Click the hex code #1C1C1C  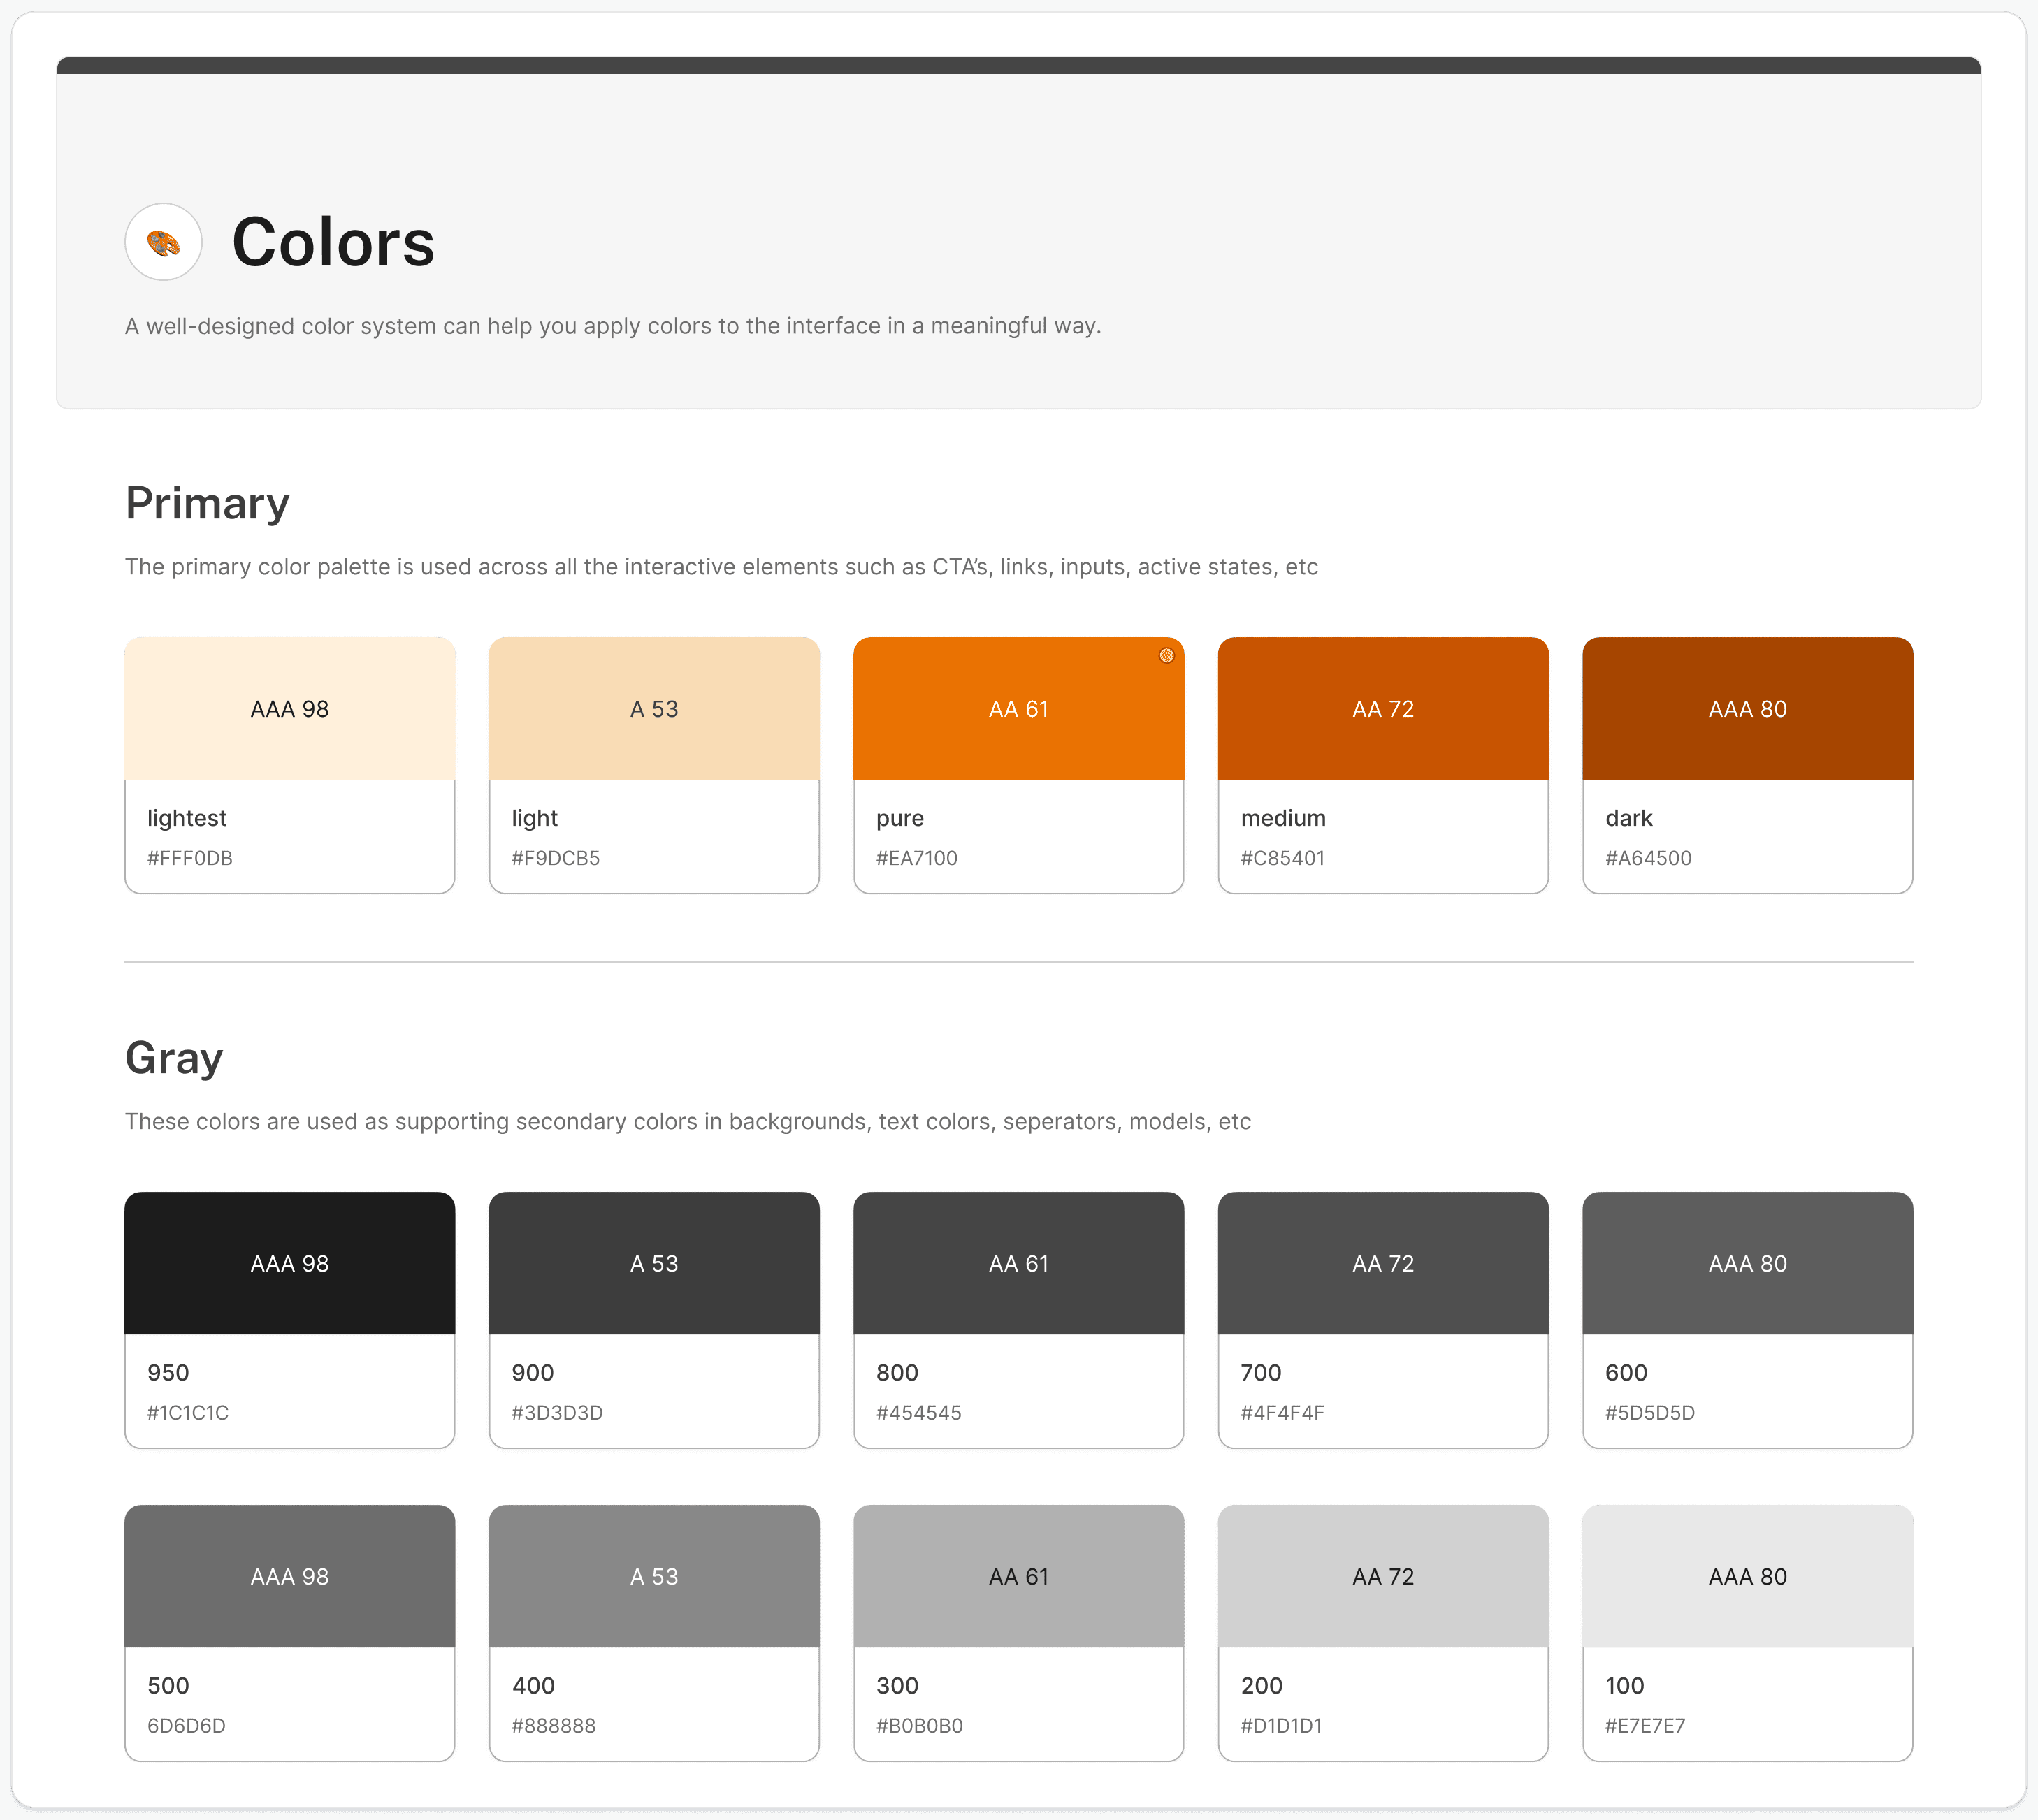tap(188, 1413)
